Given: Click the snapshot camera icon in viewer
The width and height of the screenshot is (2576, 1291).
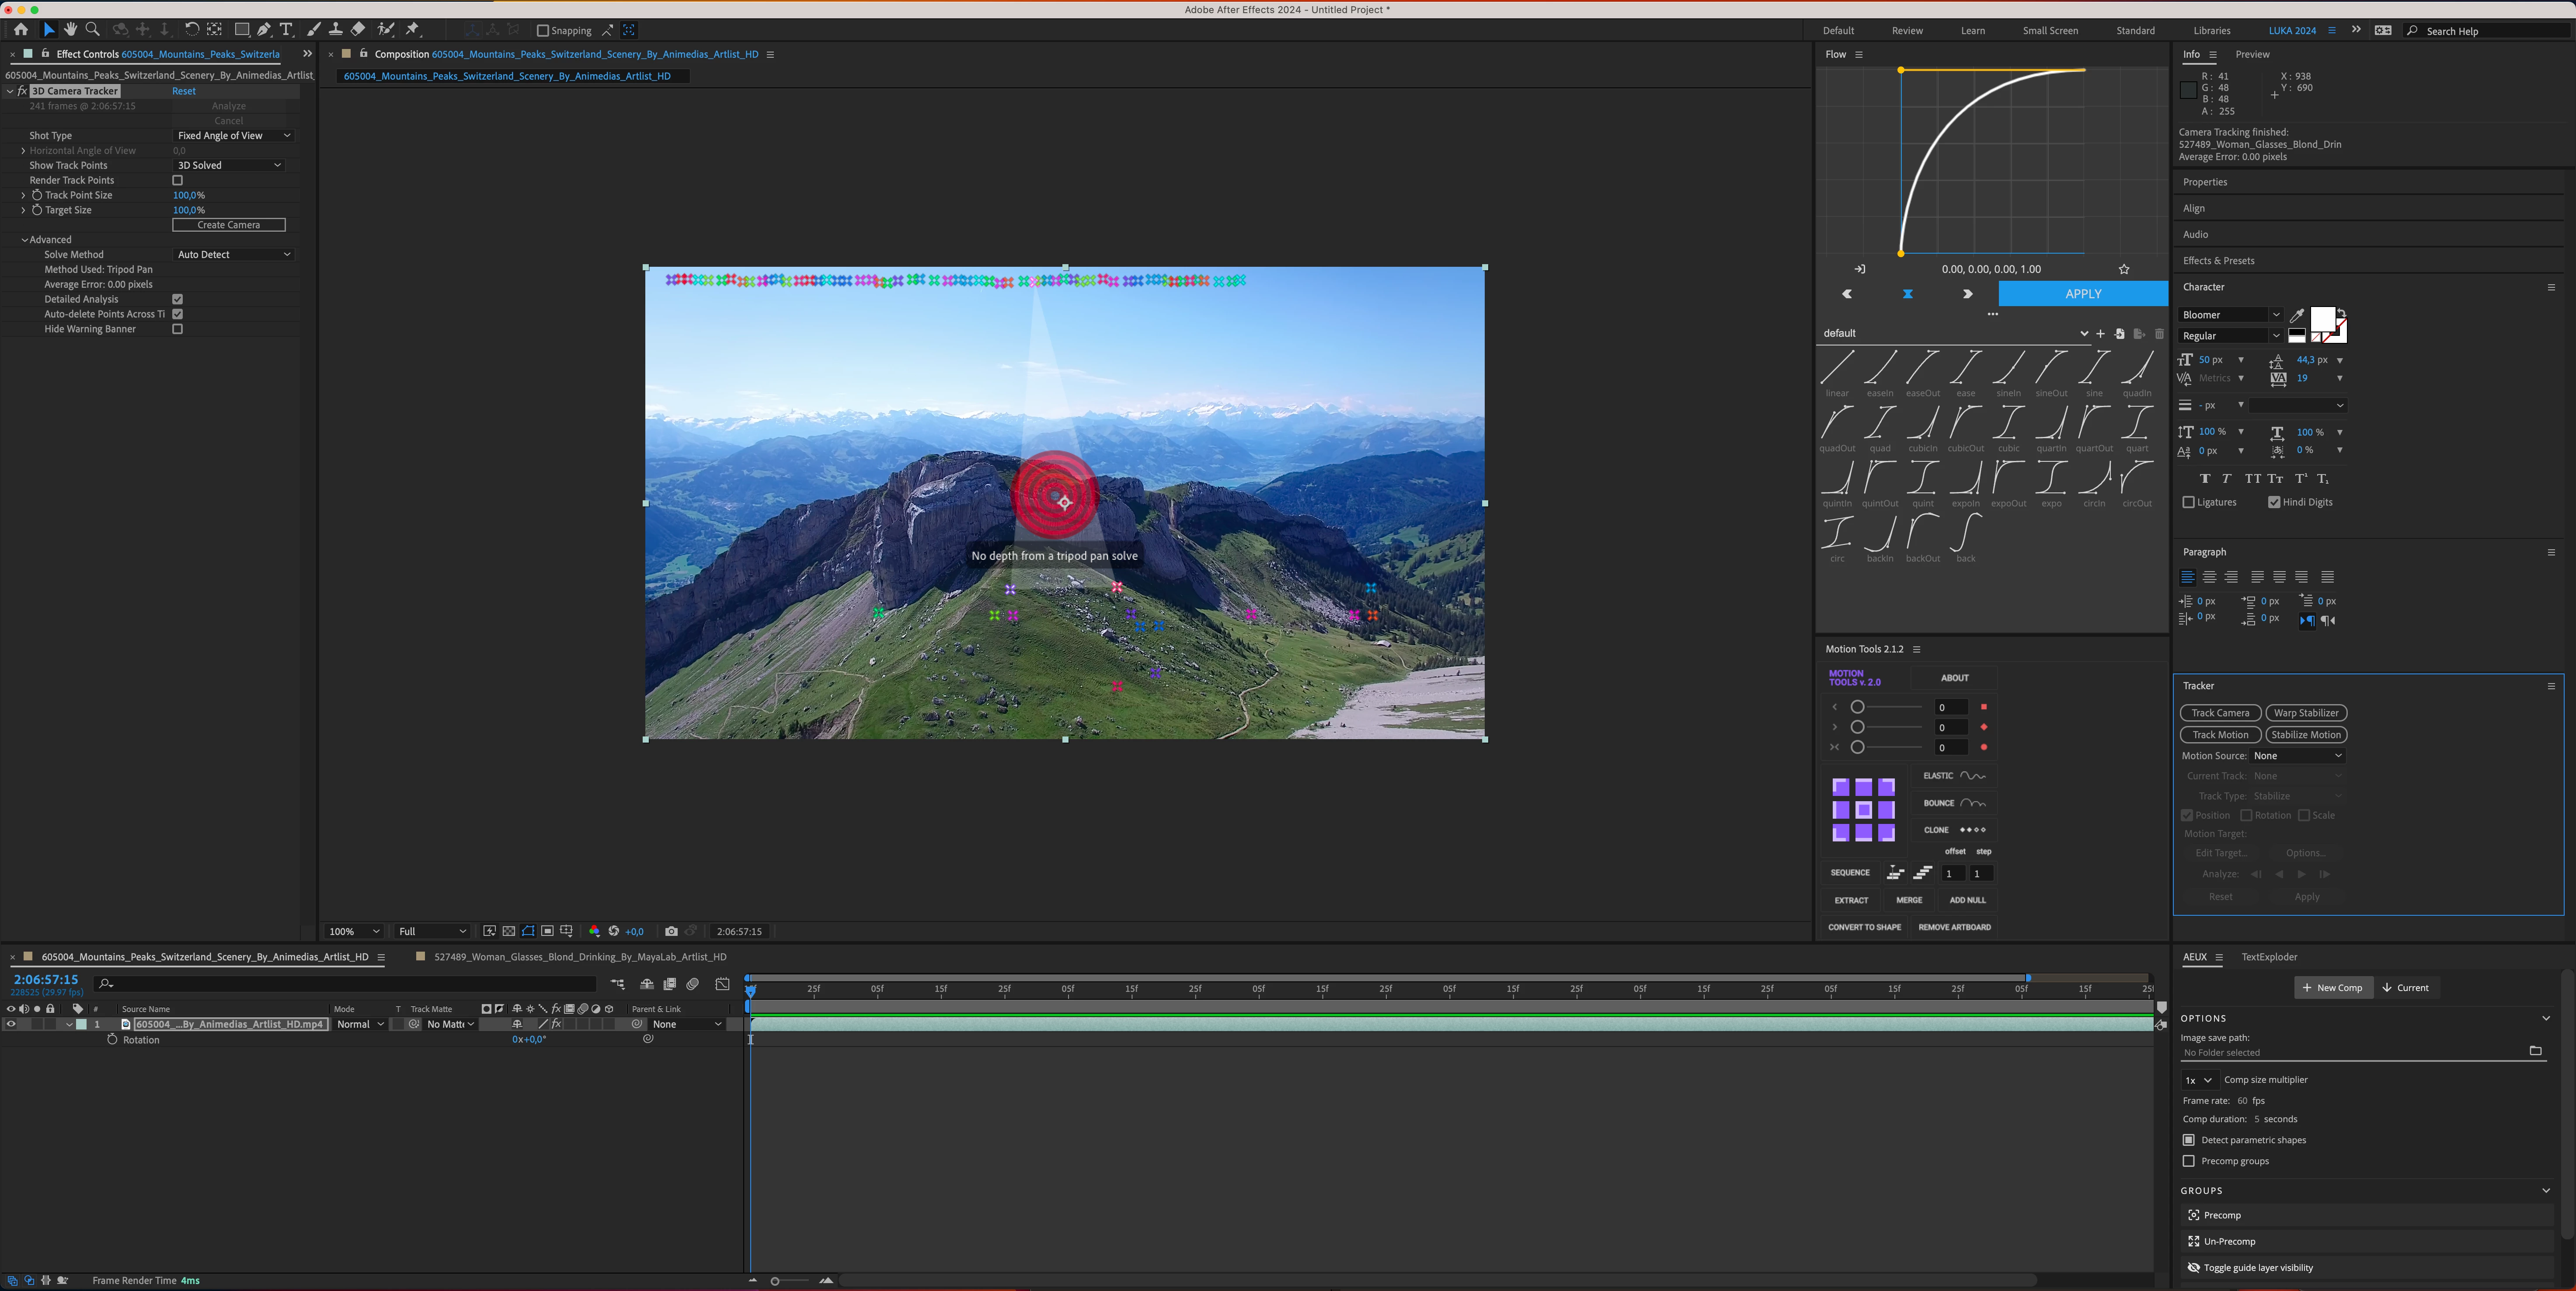Looking at the screenshot, I should 671,931.
